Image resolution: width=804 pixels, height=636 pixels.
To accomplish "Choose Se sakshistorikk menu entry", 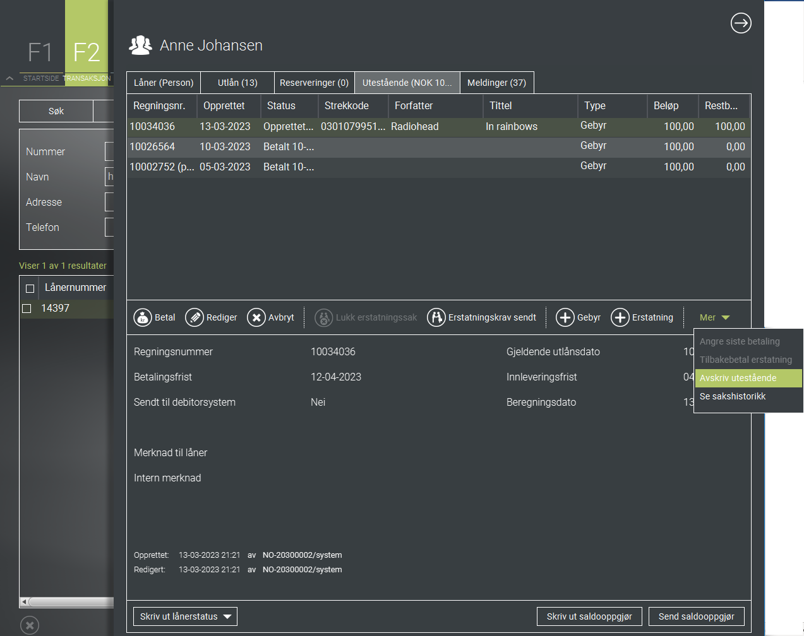I will (748, 396).
